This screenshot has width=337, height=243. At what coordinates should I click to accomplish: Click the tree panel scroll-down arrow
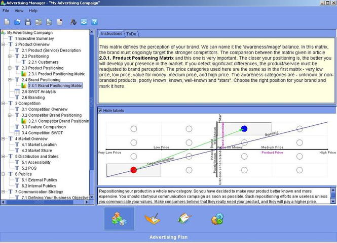92,197
